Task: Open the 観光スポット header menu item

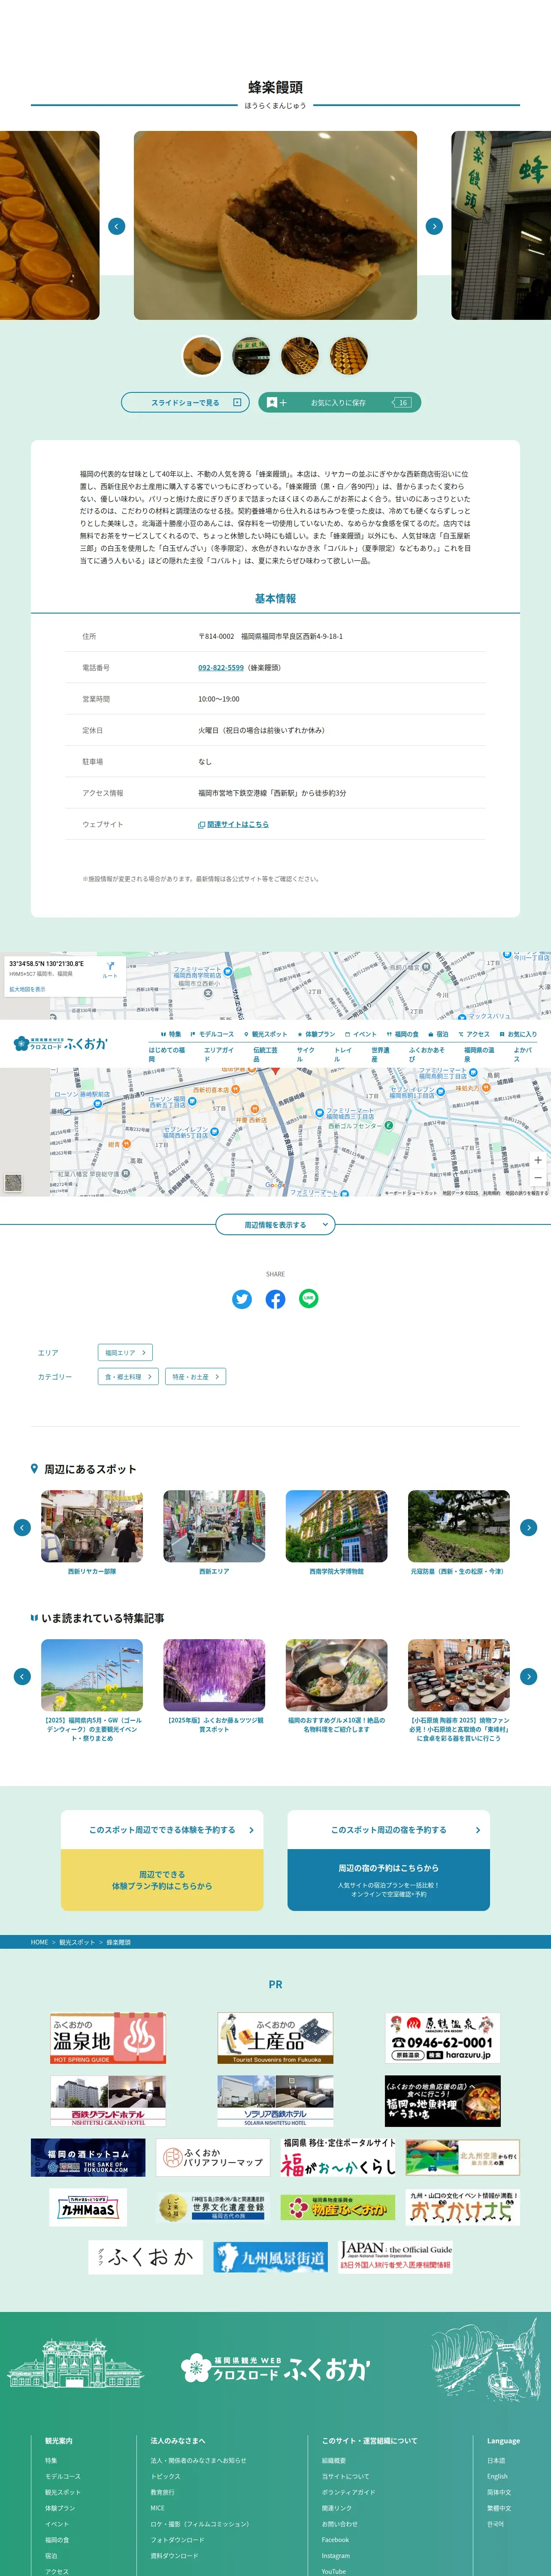Action: coord(265,1034)
